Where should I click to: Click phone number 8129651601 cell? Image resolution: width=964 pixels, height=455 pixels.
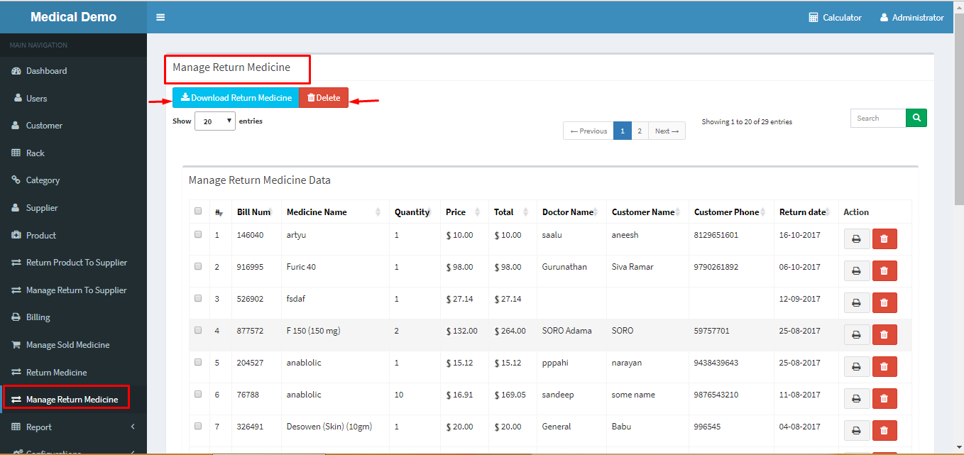(716, 235)
